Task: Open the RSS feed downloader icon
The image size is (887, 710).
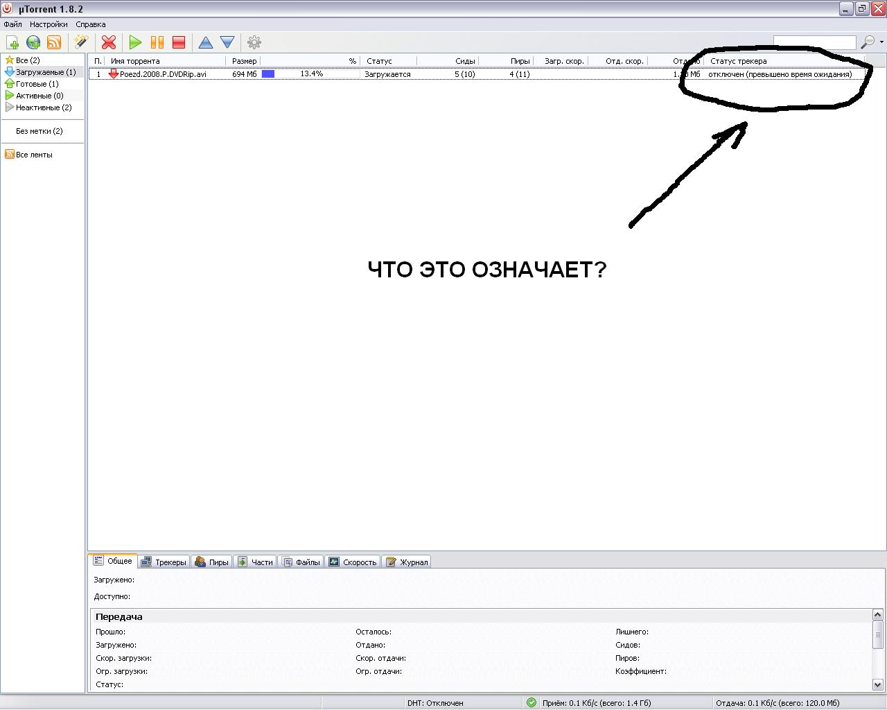Action: 54,43
